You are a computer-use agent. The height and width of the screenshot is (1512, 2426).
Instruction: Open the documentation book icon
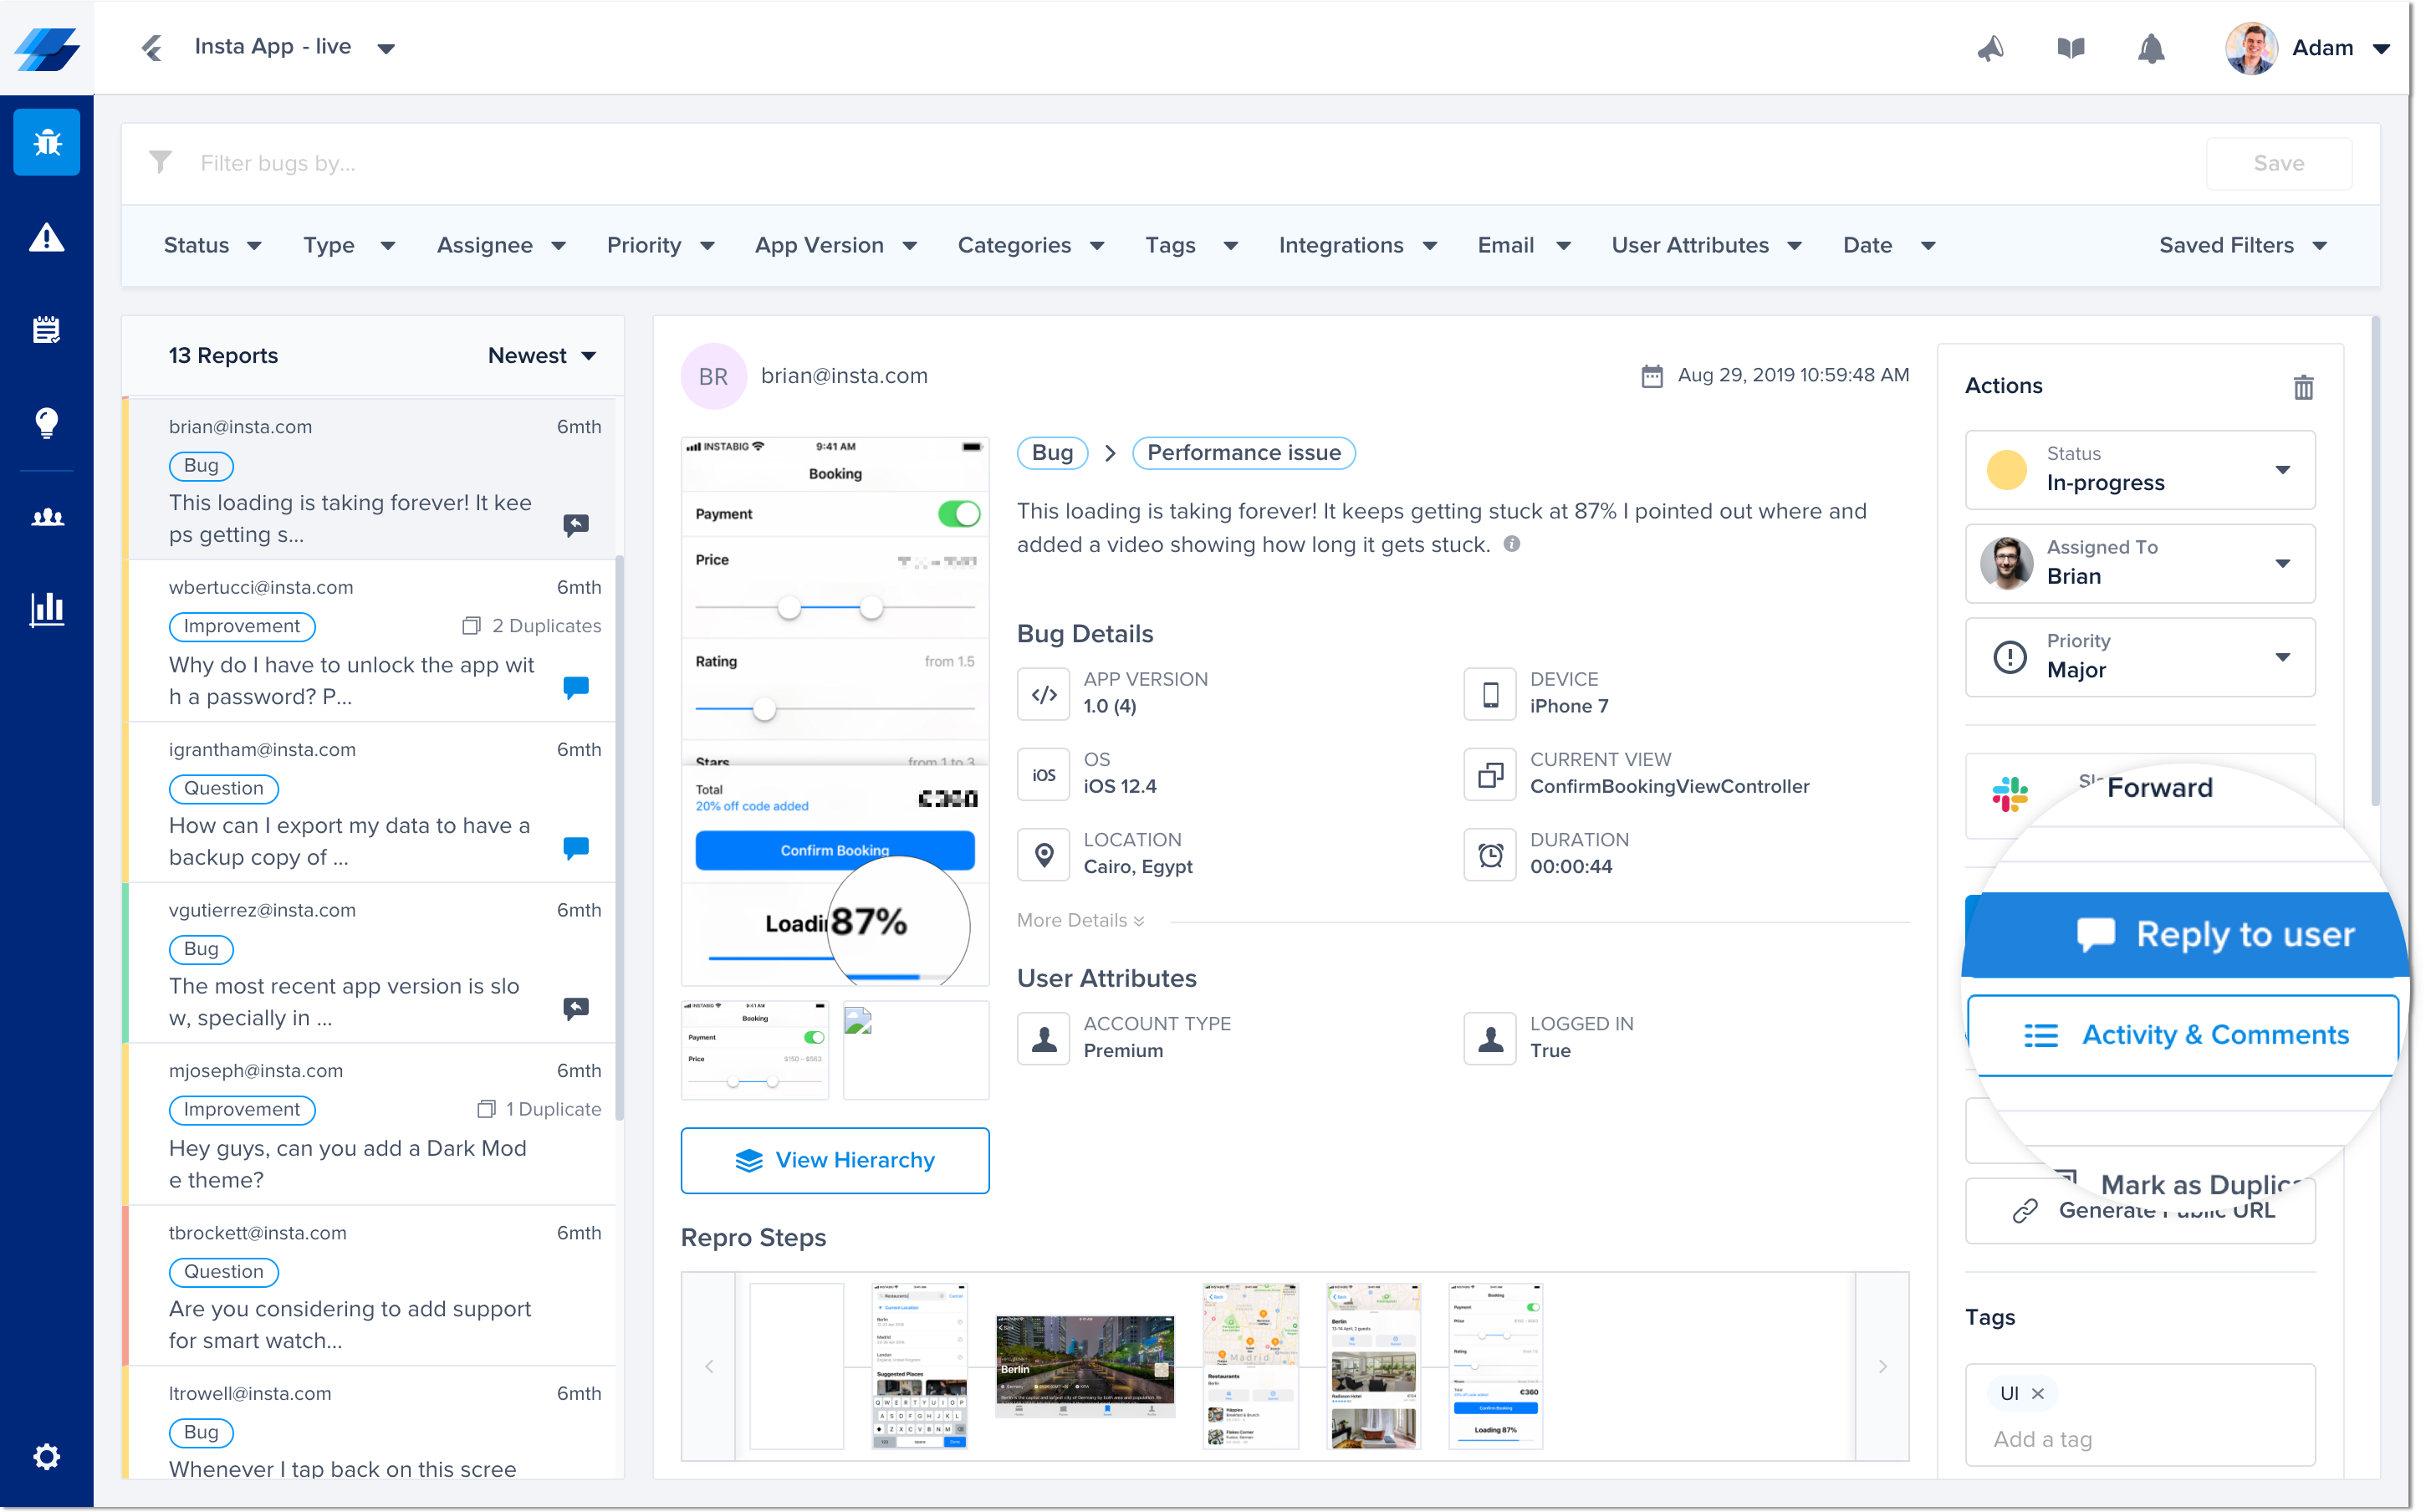[2070, 48]
